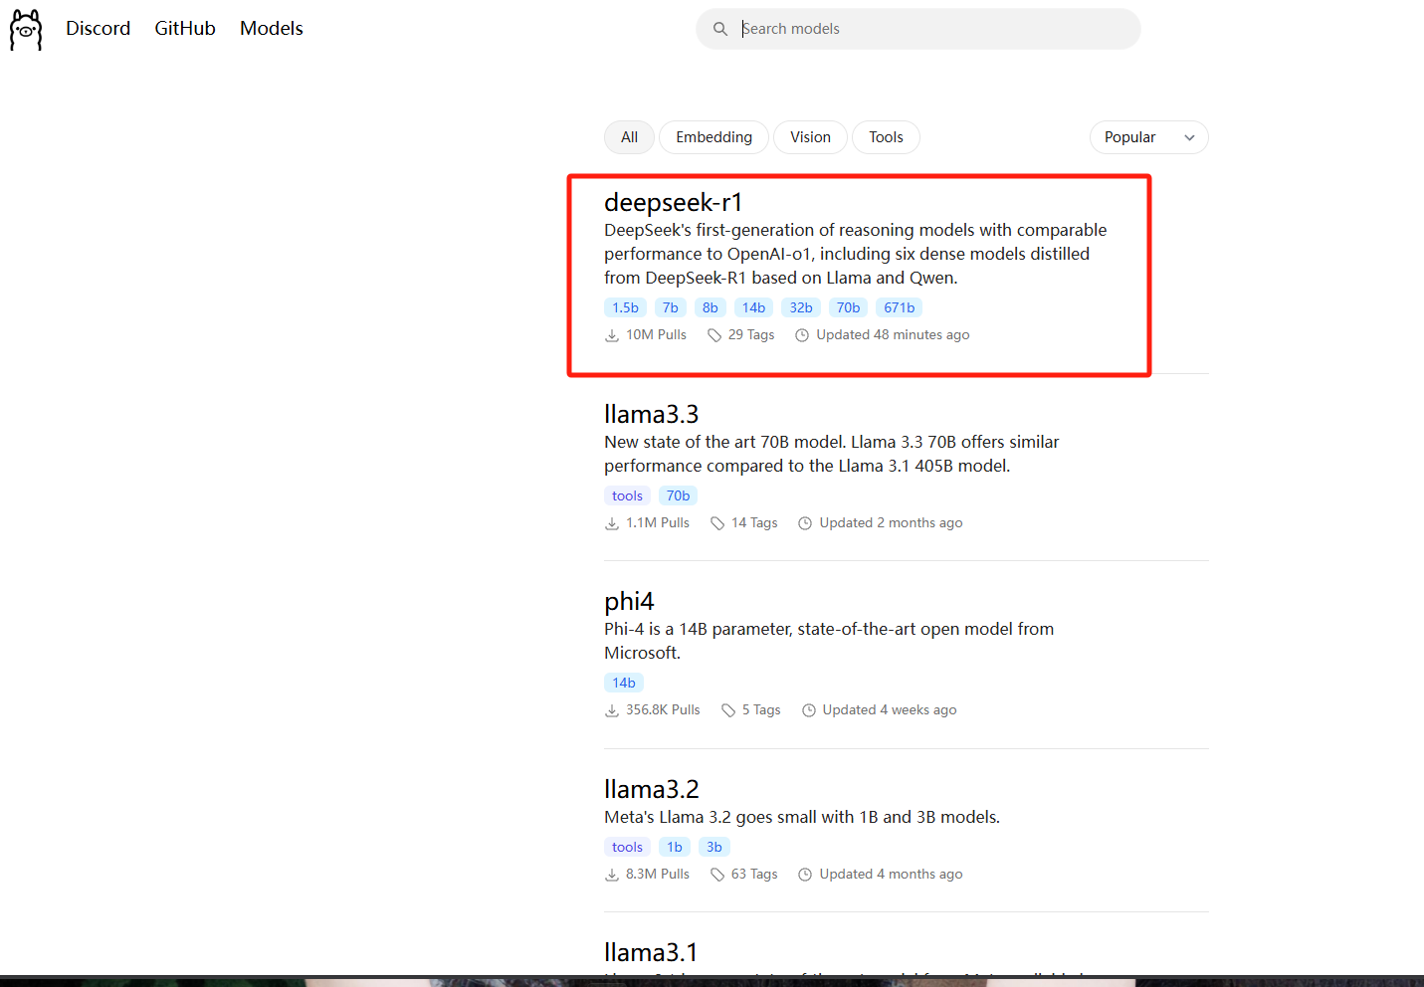Click the '63 Tags' text
1424x987 pixels.
pos(754,875)
